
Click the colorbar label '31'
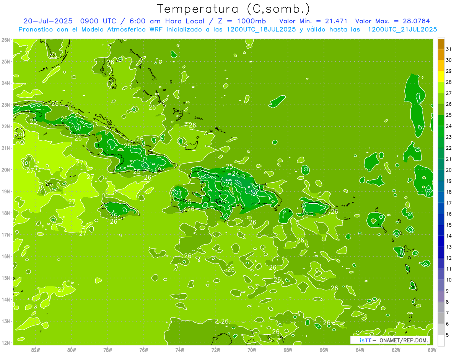(449, 49)
